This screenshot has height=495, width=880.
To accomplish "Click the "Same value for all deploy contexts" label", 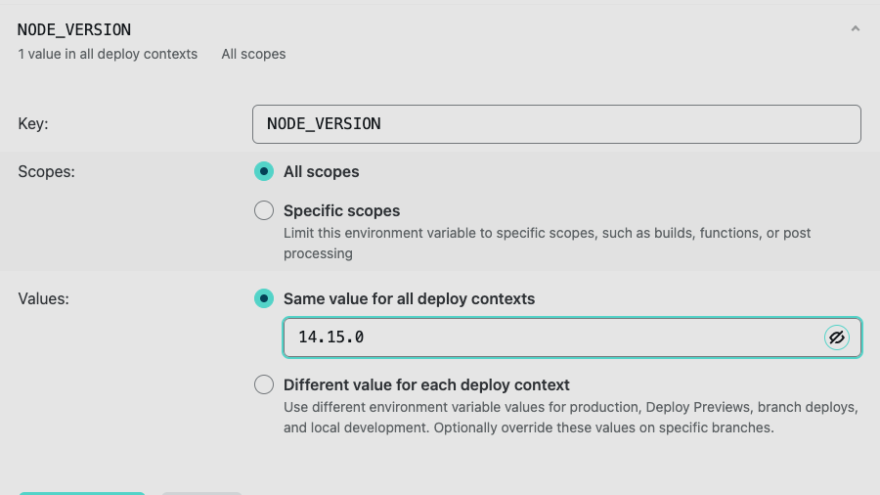I will (409, 298).
